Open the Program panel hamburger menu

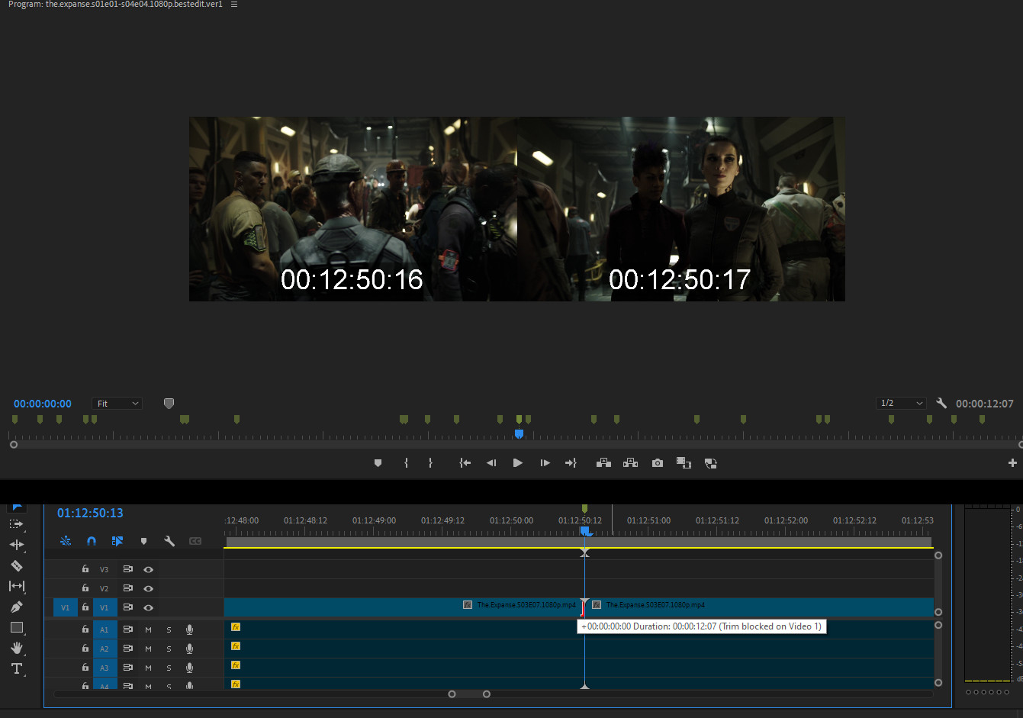tap(234, 5)
